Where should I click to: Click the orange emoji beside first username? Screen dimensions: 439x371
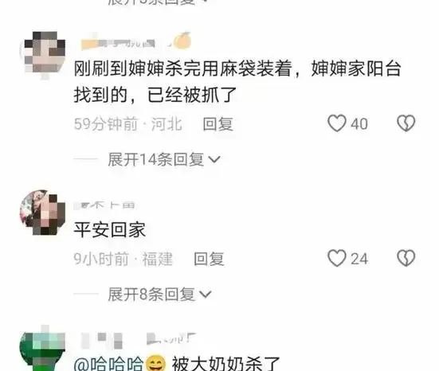pyautogui.click(x=182, y=41)
